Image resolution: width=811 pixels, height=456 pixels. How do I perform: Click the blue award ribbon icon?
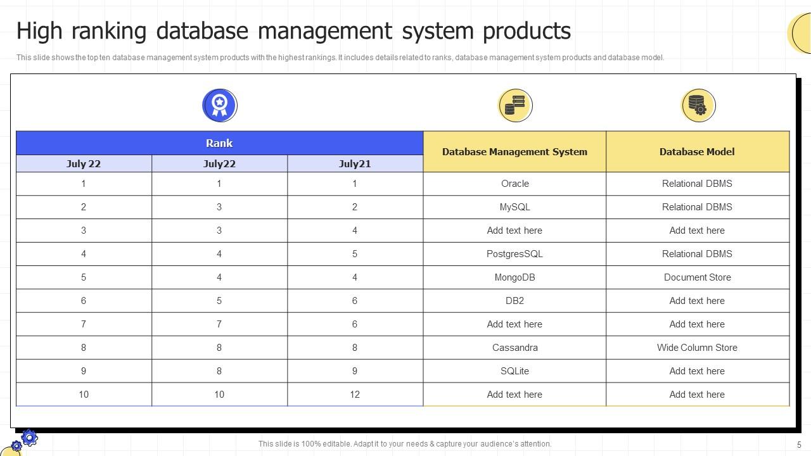click(219, 105)
